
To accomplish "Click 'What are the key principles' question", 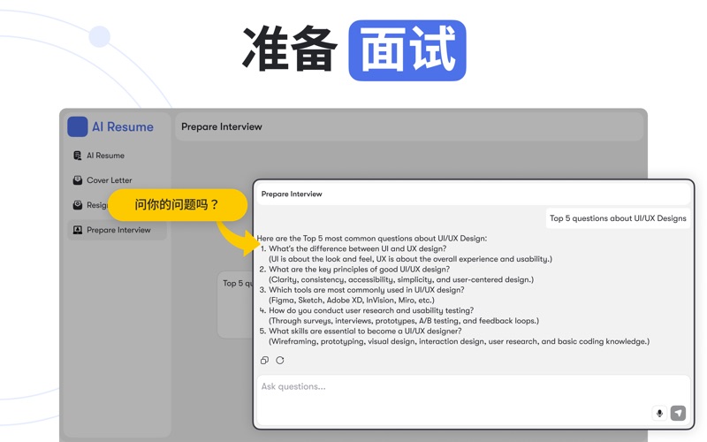I will 360,270.
